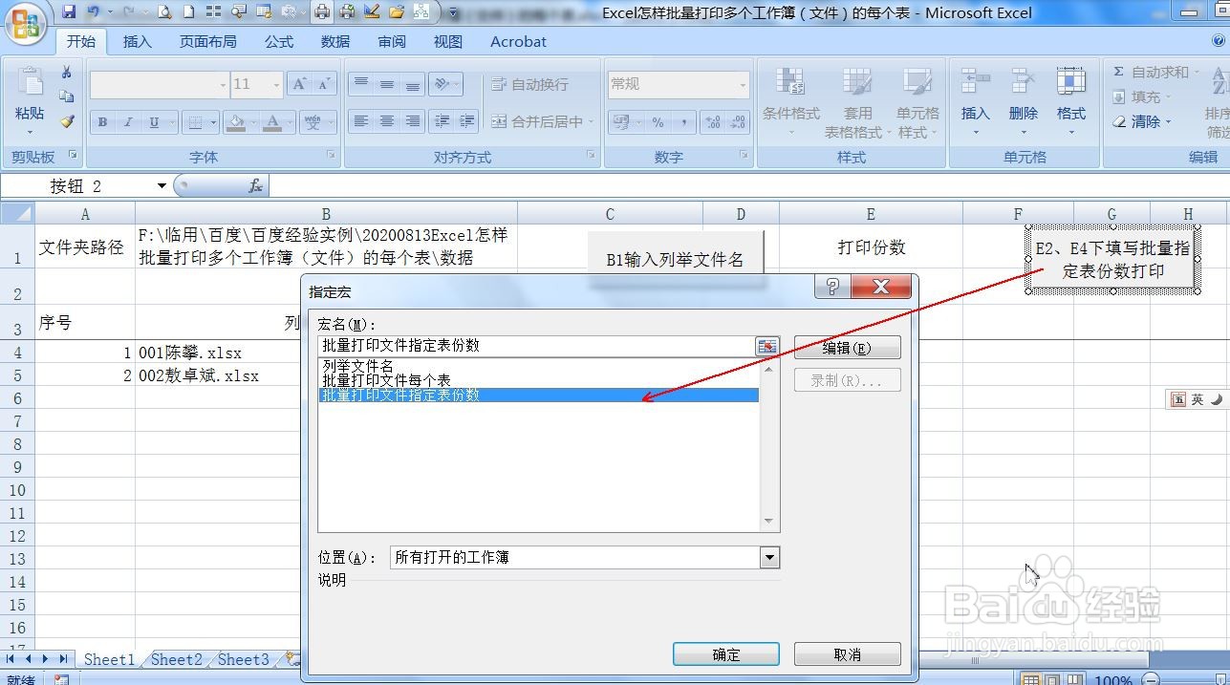Increase font size with large A icon
Image resolution: width=1230 pixels, height=685 pixels.
click(x=300, y=84)
